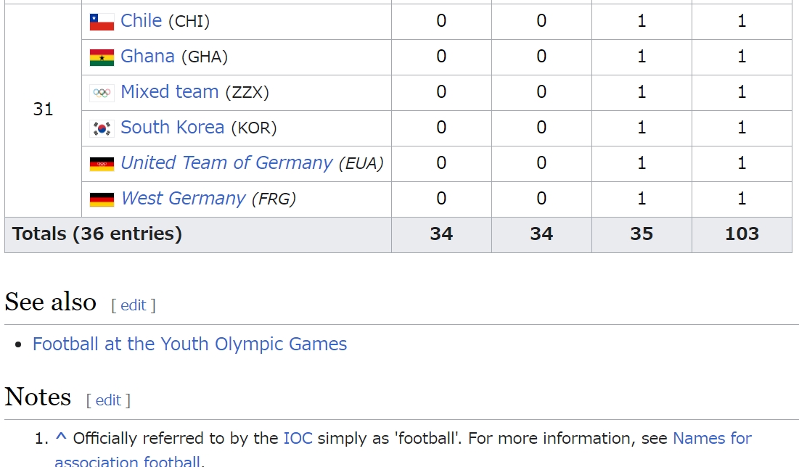This screenshot has width=799, height=467.
Task: Select the Totals (36 entries) row label
Action: coord(97,234)
